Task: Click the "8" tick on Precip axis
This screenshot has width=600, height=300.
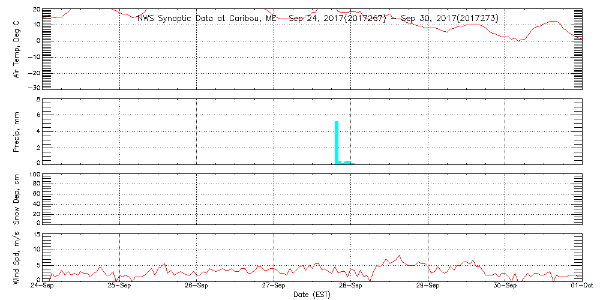Action: [x=38, y=99]
